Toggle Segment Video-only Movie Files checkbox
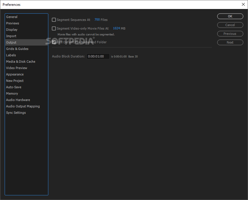Viewport: 248px width, 200px height. [x=54, y=28]
